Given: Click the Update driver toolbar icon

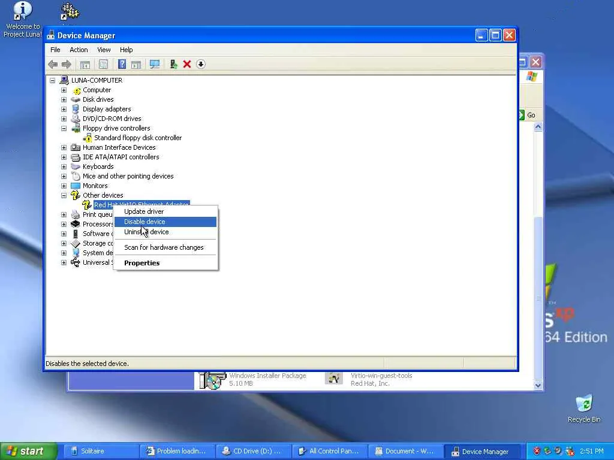Looking at the screenshot, I should click(173, 64).
